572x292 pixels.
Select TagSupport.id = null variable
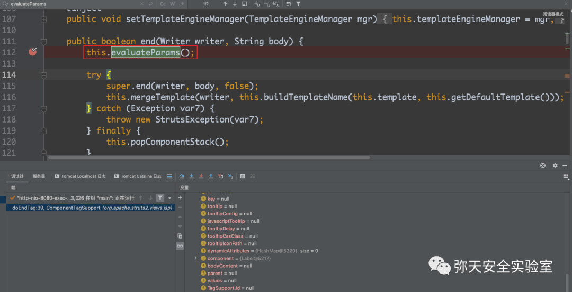[228, 288]
